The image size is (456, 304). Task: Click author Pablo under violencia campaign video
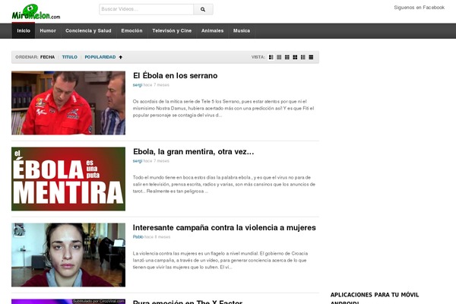pos(138,237)
